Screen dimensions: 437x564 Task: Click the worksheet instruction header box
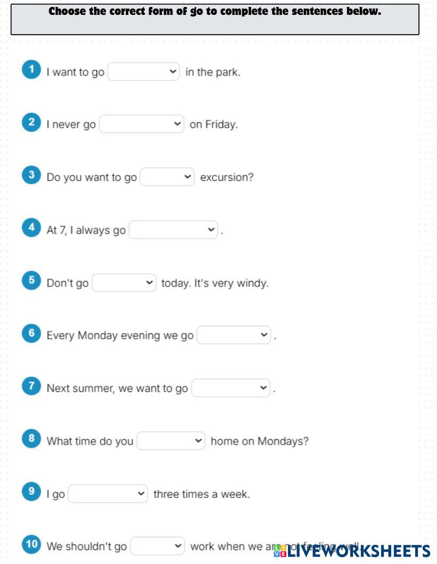[x=215, y=19]
